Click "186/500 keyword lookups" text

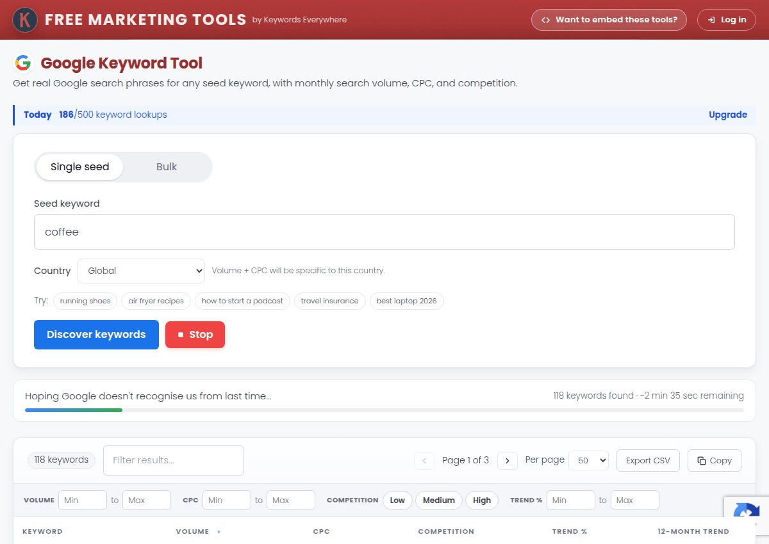(x=113, y=115)
